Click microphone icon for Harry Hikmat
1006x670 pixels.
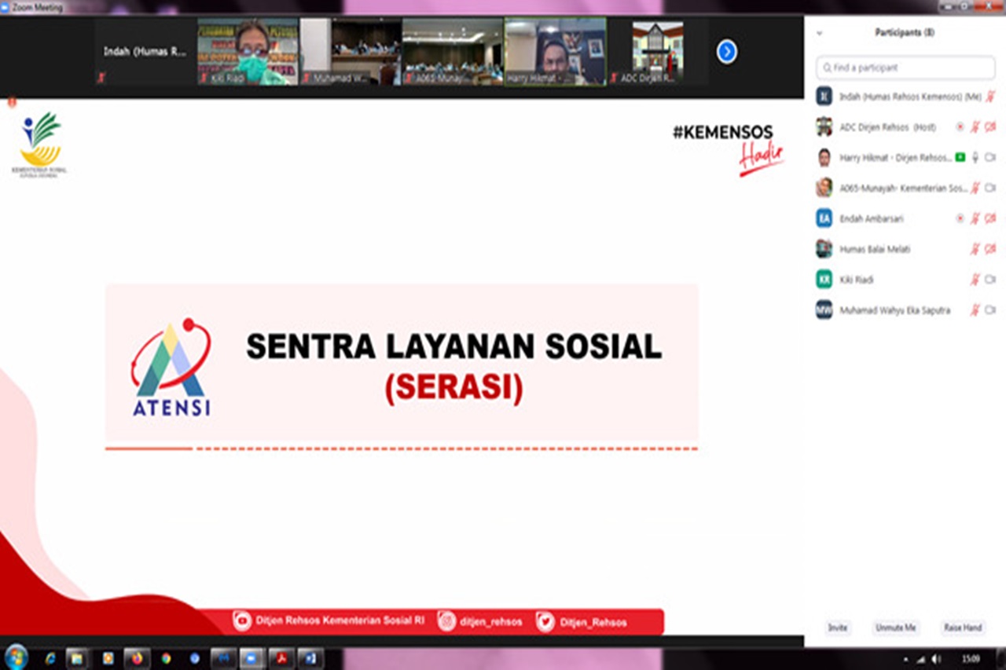(x=975, y=157)
